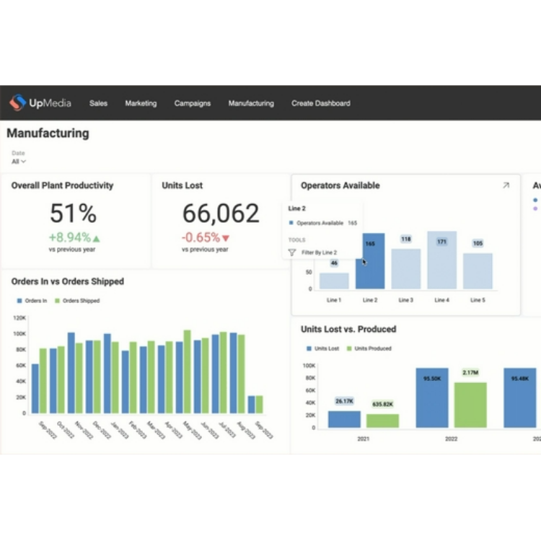Click the 2022 Units Produced bar labeled 2.17M
This screenshot has height=541, width=541.
pos(470,404)
